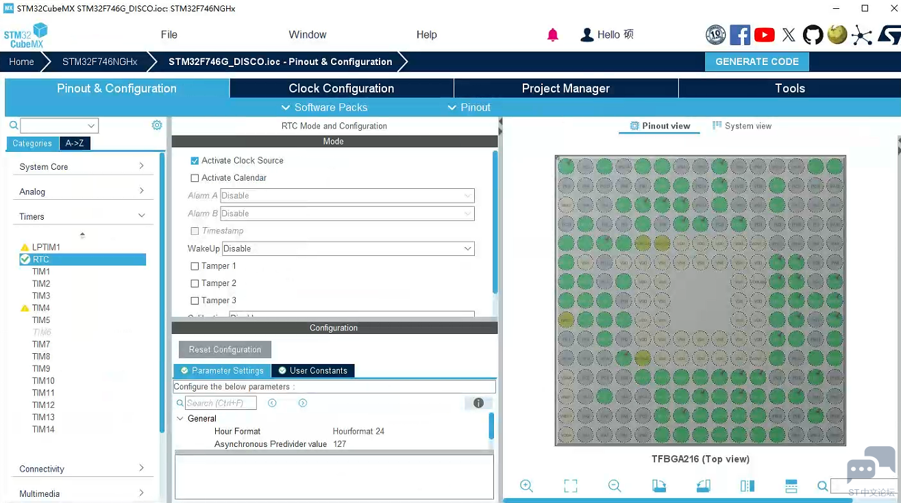Screen dimensions: 901x503
Task: Zoom out of the pinout view
Action: [615, 486]
